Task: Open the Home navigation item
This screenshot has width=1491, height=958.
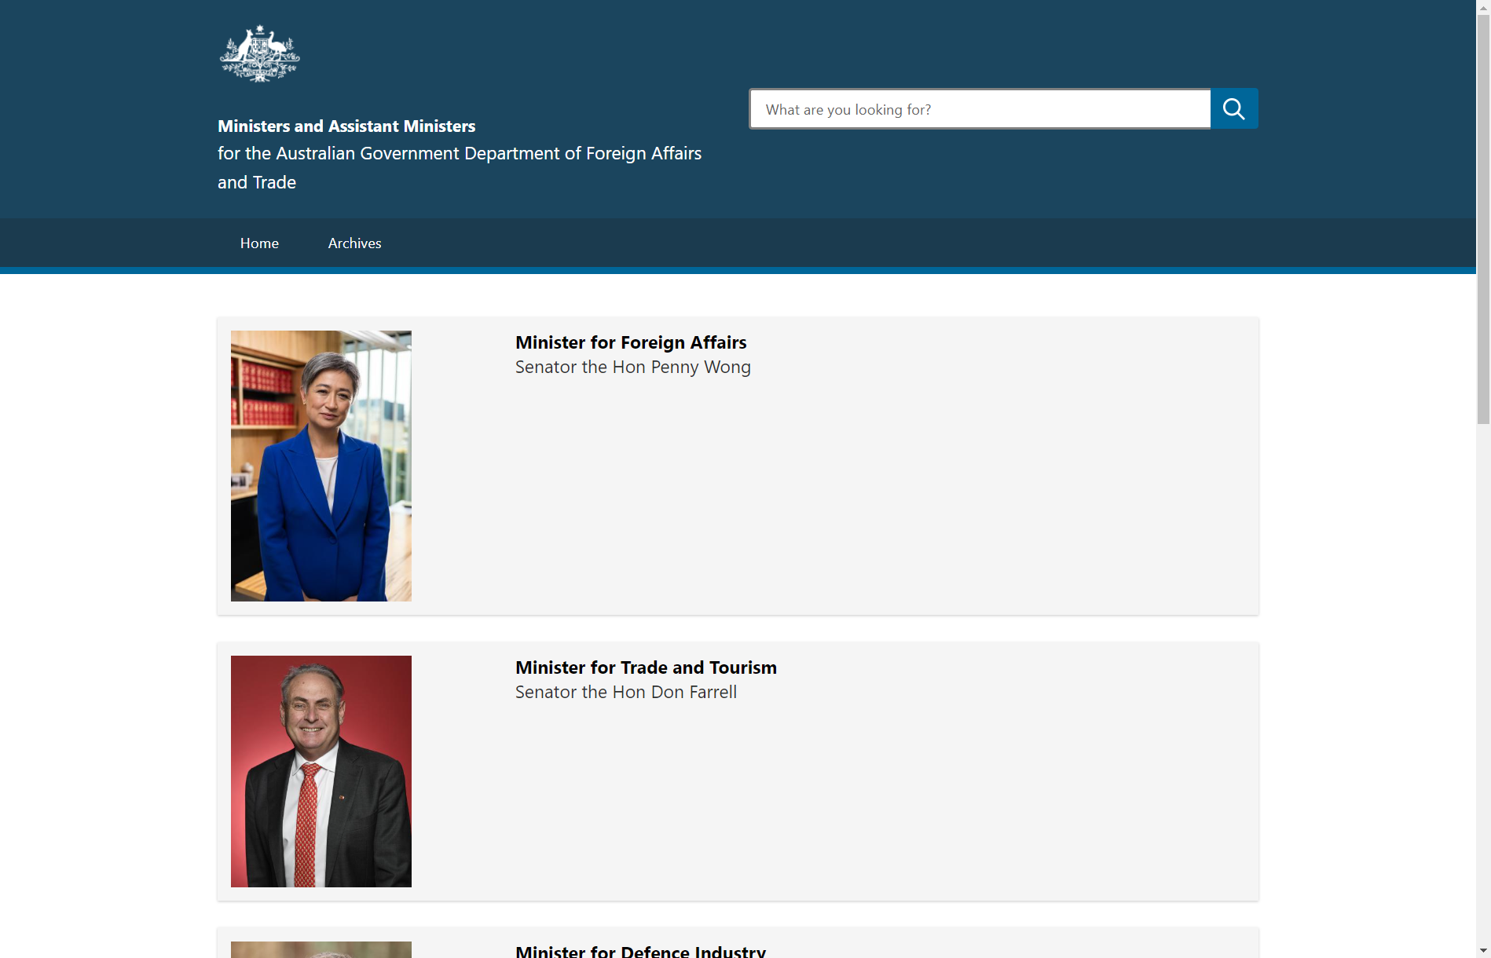Action: [259, 243]
